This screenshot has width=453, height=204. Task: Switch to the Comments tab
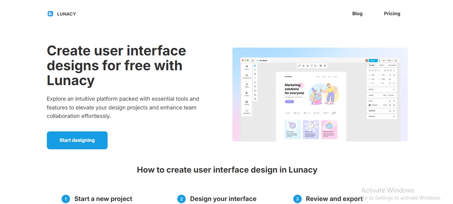pos(392,65)
